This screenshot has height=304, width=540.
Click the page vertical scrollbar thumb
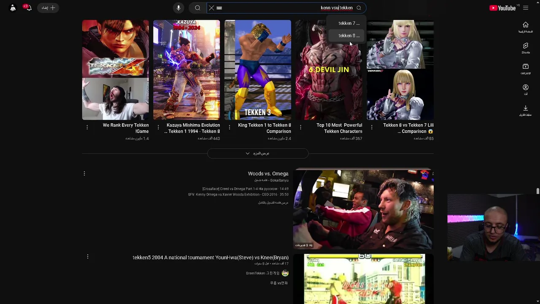click(537, 191)
